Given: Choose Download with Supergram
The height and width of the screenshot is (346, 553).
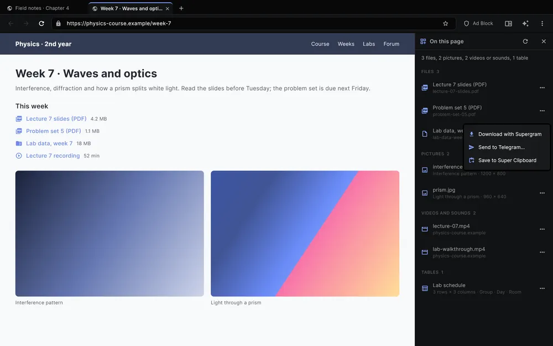Looking at the screenshot, I should coord(507,134).
